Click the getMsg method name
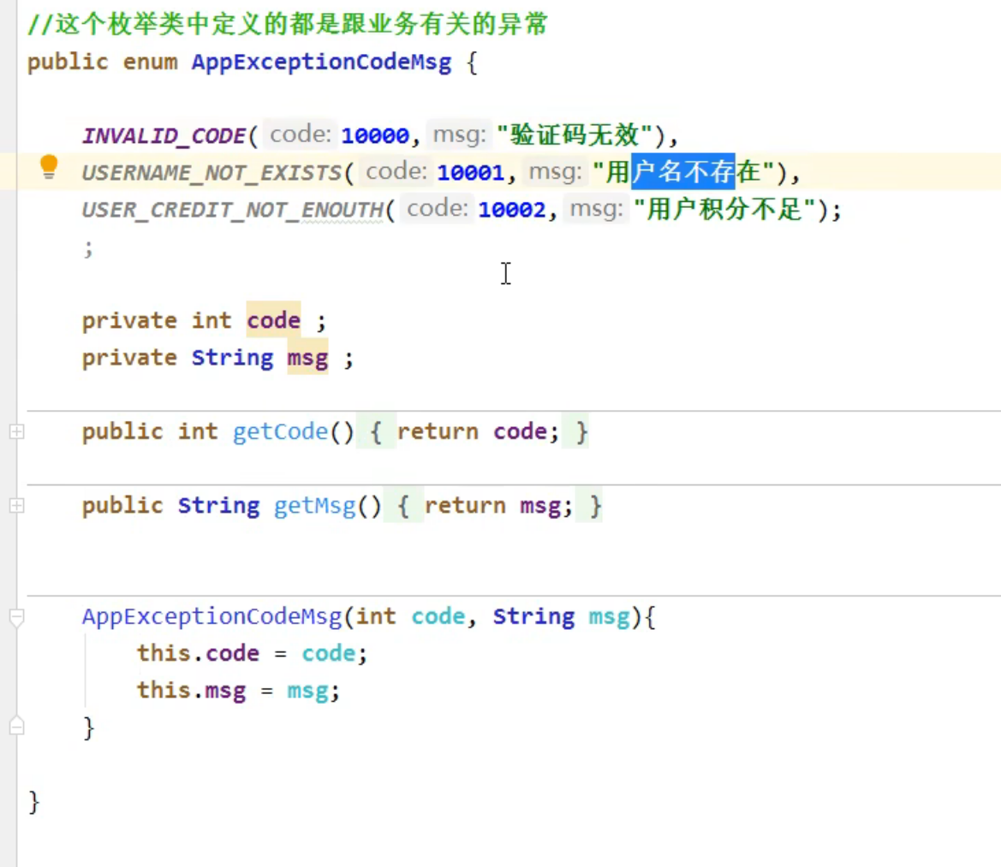The width and height of the screenshot is (1001, 867). coord(314,506)
